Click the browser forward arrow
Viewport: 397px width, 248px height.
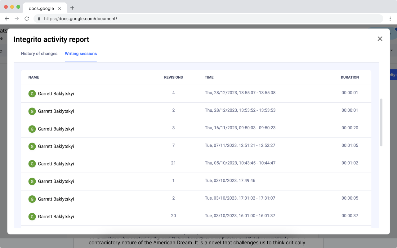click(x=17, y=19)
